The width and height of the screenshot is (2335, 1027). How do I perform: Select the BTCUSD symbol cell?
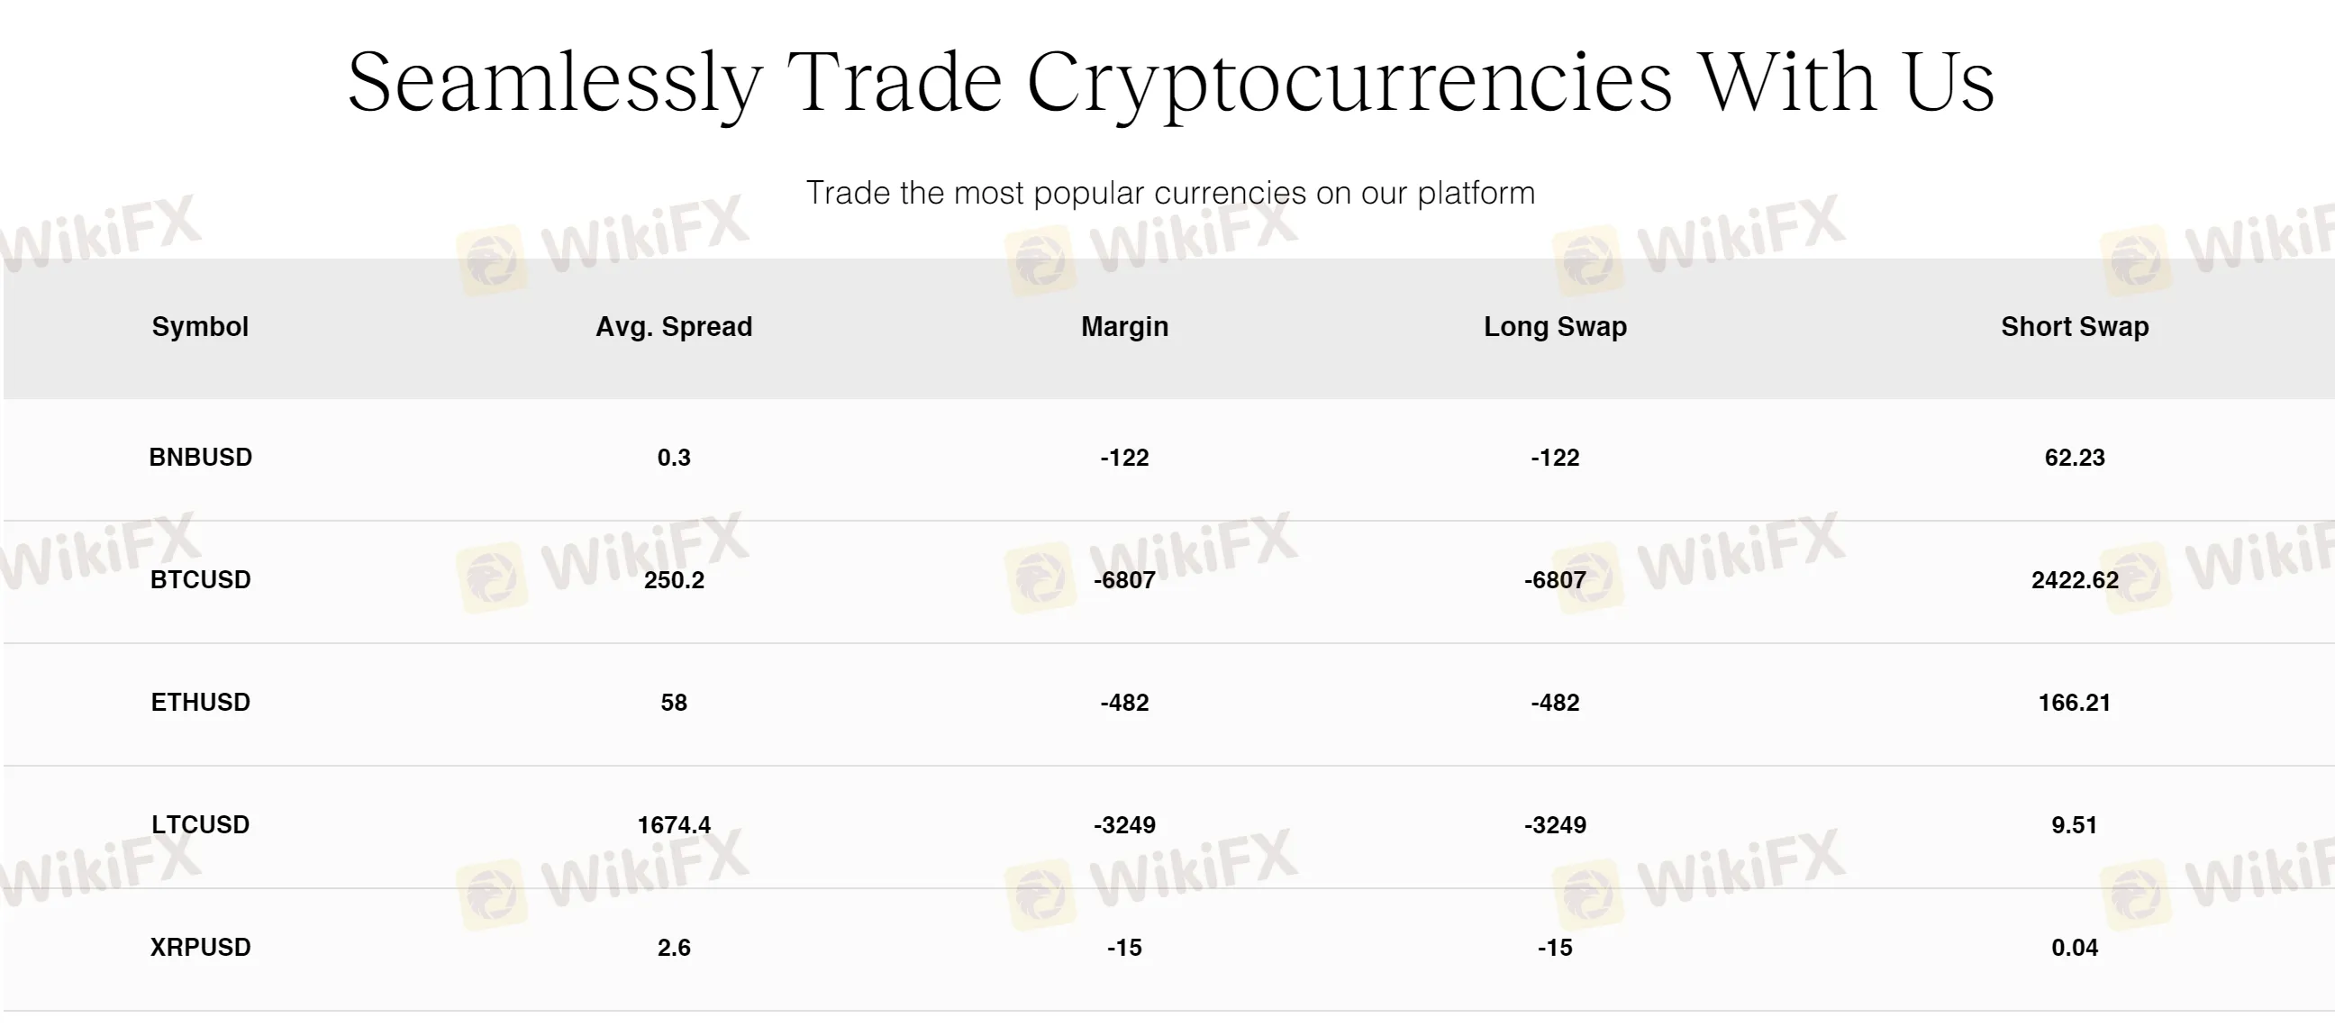pos(200,579)
